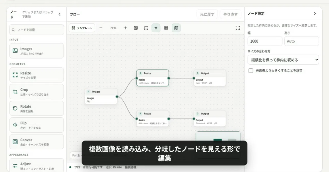Click the APPEARANCE section heading
The height and width of the screenshot is (172, 329).
[x=19, y=155]
